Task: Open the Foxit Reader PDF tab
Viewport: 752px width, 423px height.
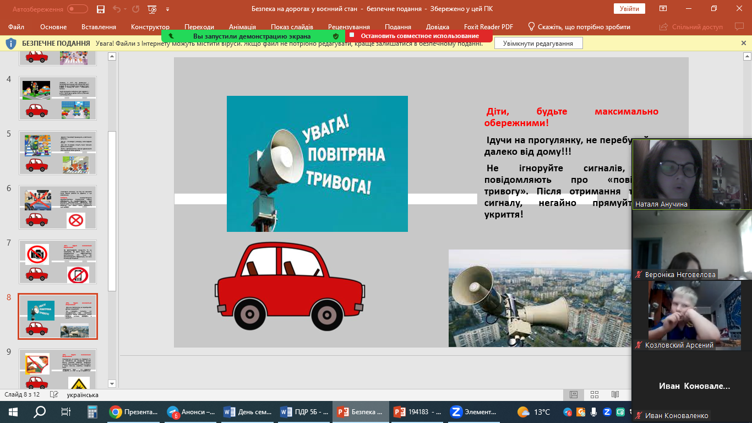Action: [x=488, y=27]
